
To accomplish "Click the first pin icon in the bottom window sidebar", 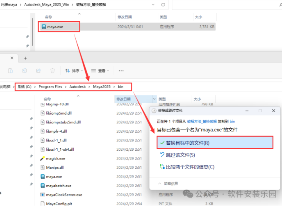I will [31, 119].
